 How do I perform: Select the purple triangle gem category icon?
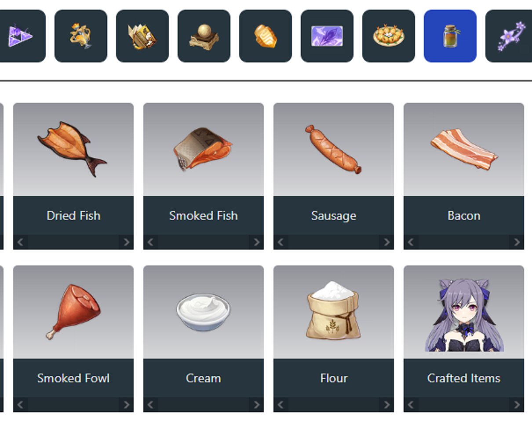22,36
